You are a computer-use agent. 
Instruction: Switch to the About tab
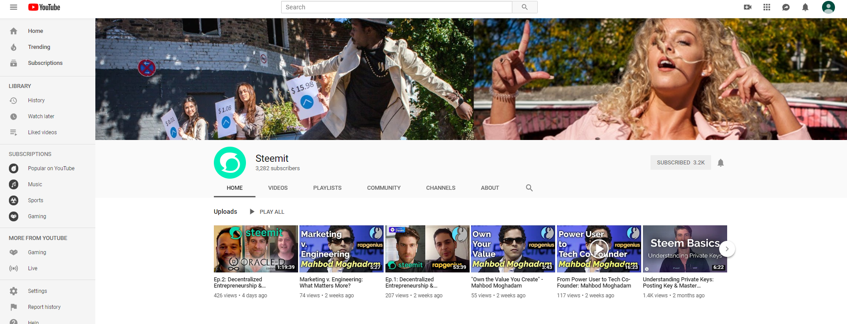tap(490, 188)
